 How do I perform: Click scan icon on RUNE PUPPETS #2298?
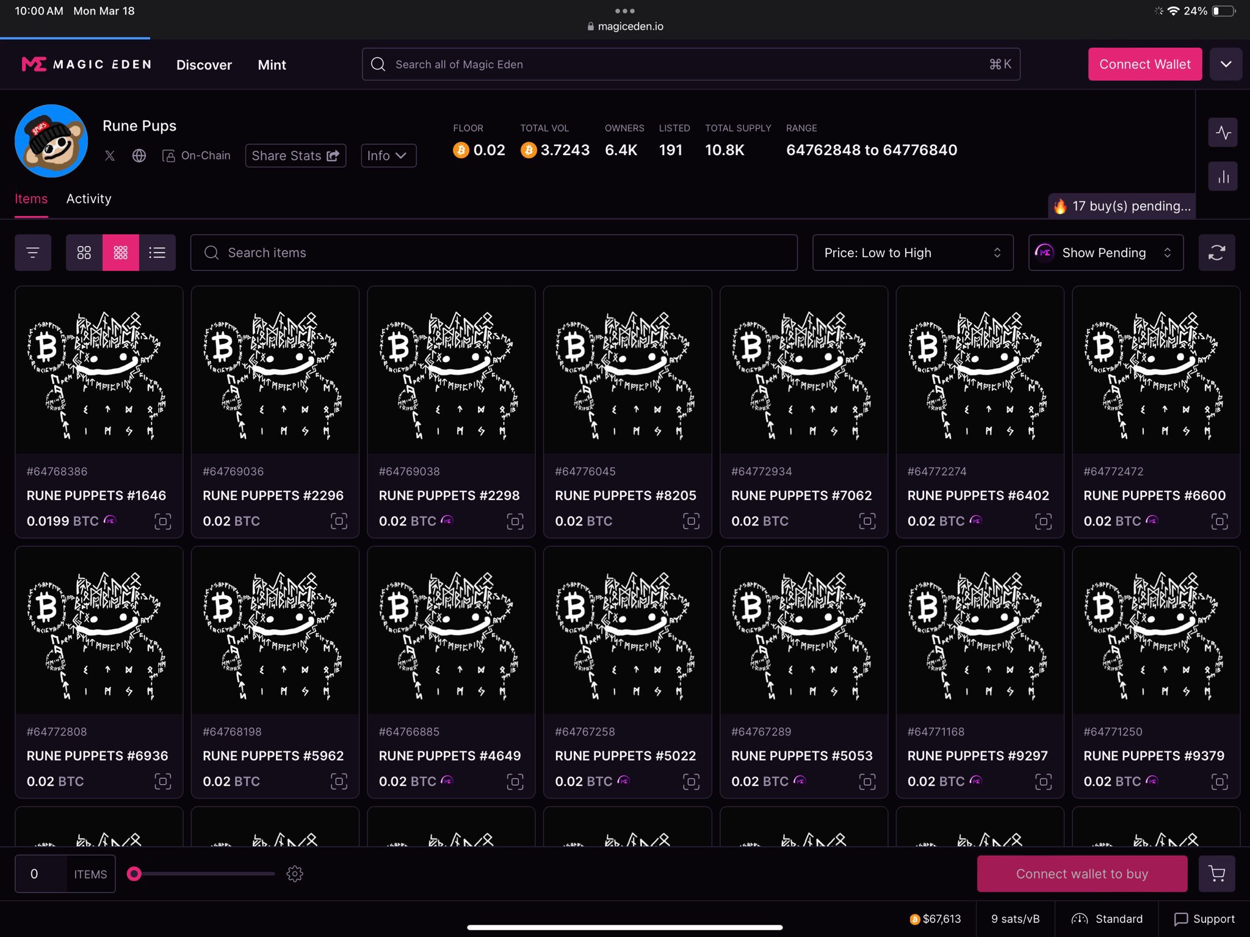pos(515,521)
